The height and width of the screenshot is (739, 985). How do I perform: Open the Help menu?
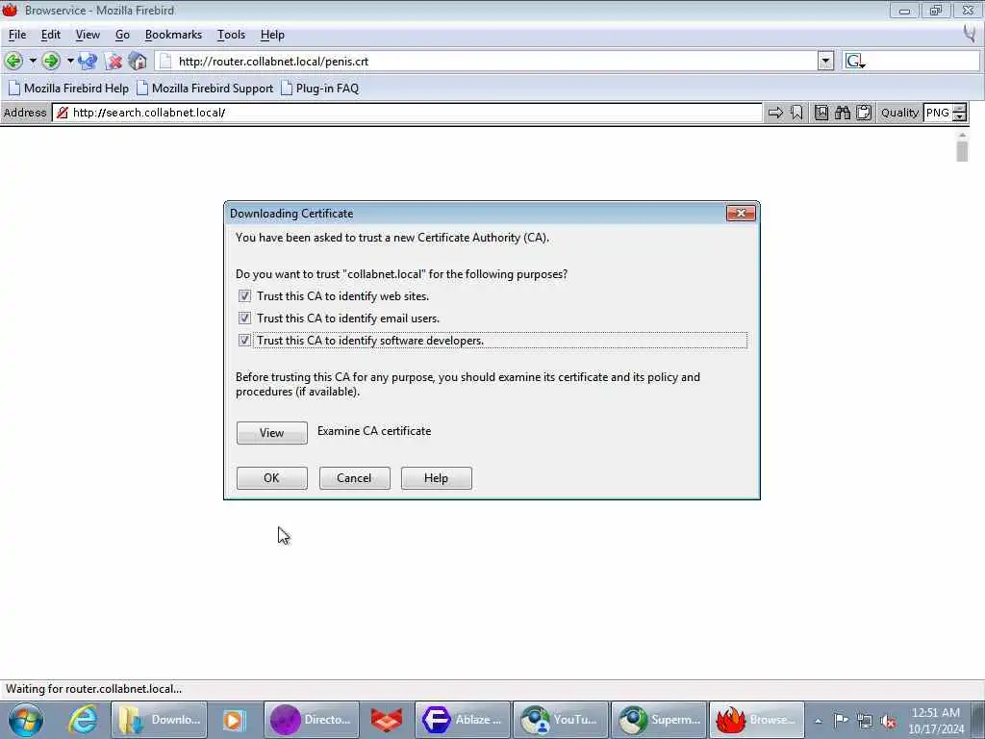click(x=272, y=35)
